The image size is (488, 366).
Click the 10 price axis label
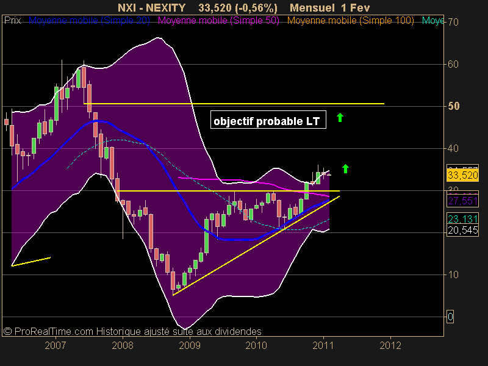[453, 275]
